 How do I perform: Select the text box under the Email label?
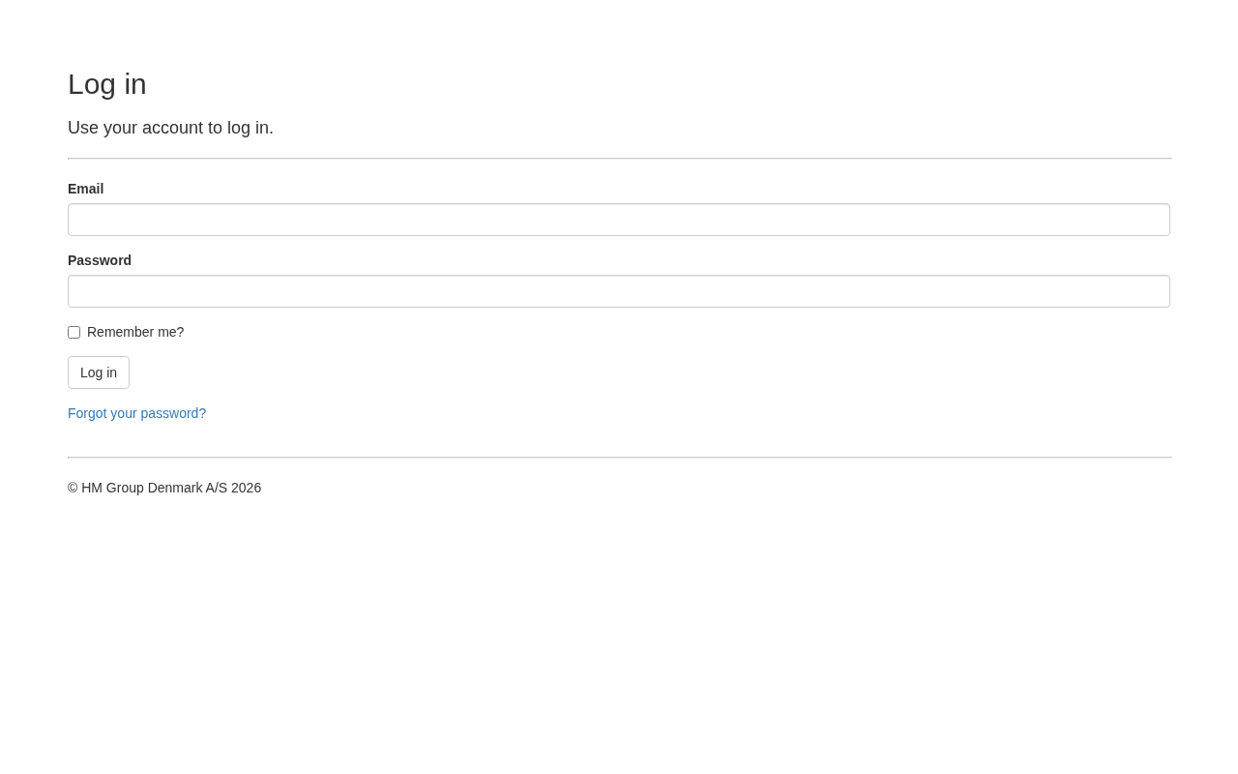tap(619, 220)
